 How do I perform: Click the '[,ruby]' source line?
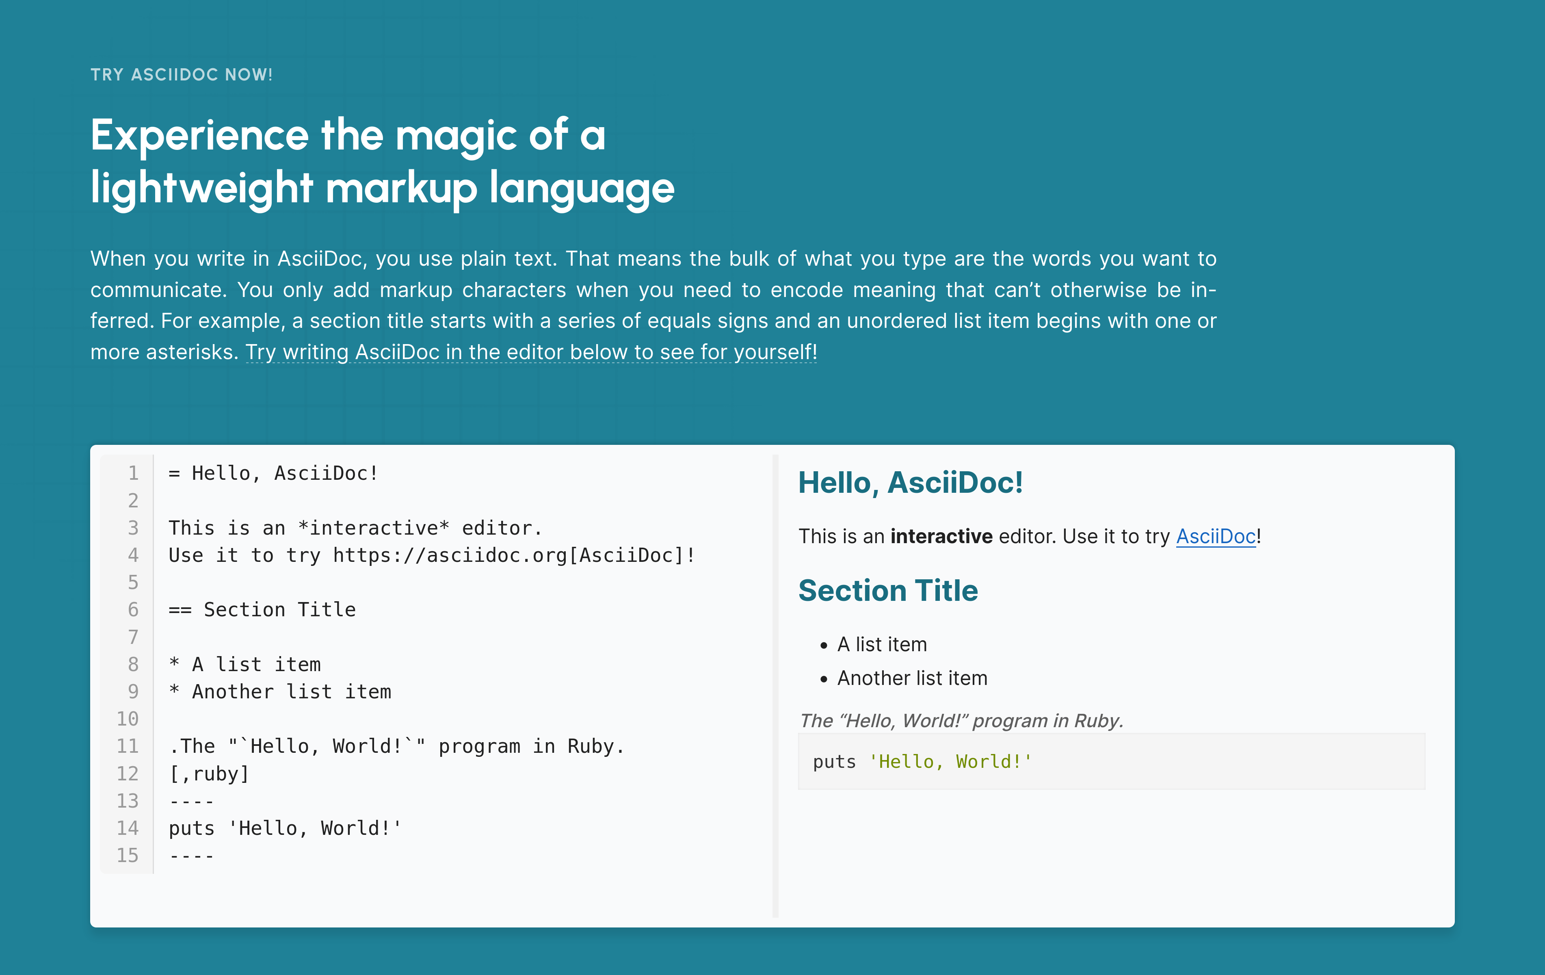pos(208,773)
